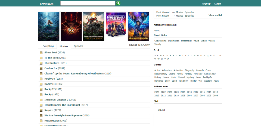Open the Login link
This screenshot has width=261, height=126.
[217, 4]
